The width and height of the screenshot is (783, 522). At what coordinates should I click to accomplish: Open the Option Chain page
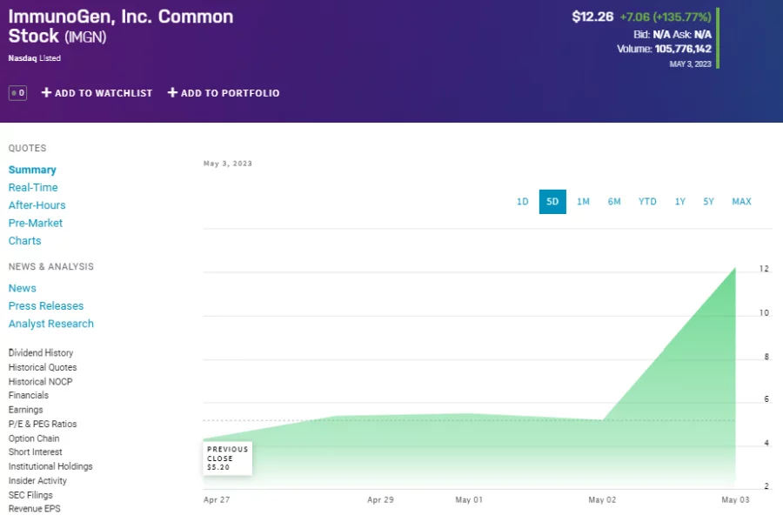pyautogui.click(x=34, y=438)
